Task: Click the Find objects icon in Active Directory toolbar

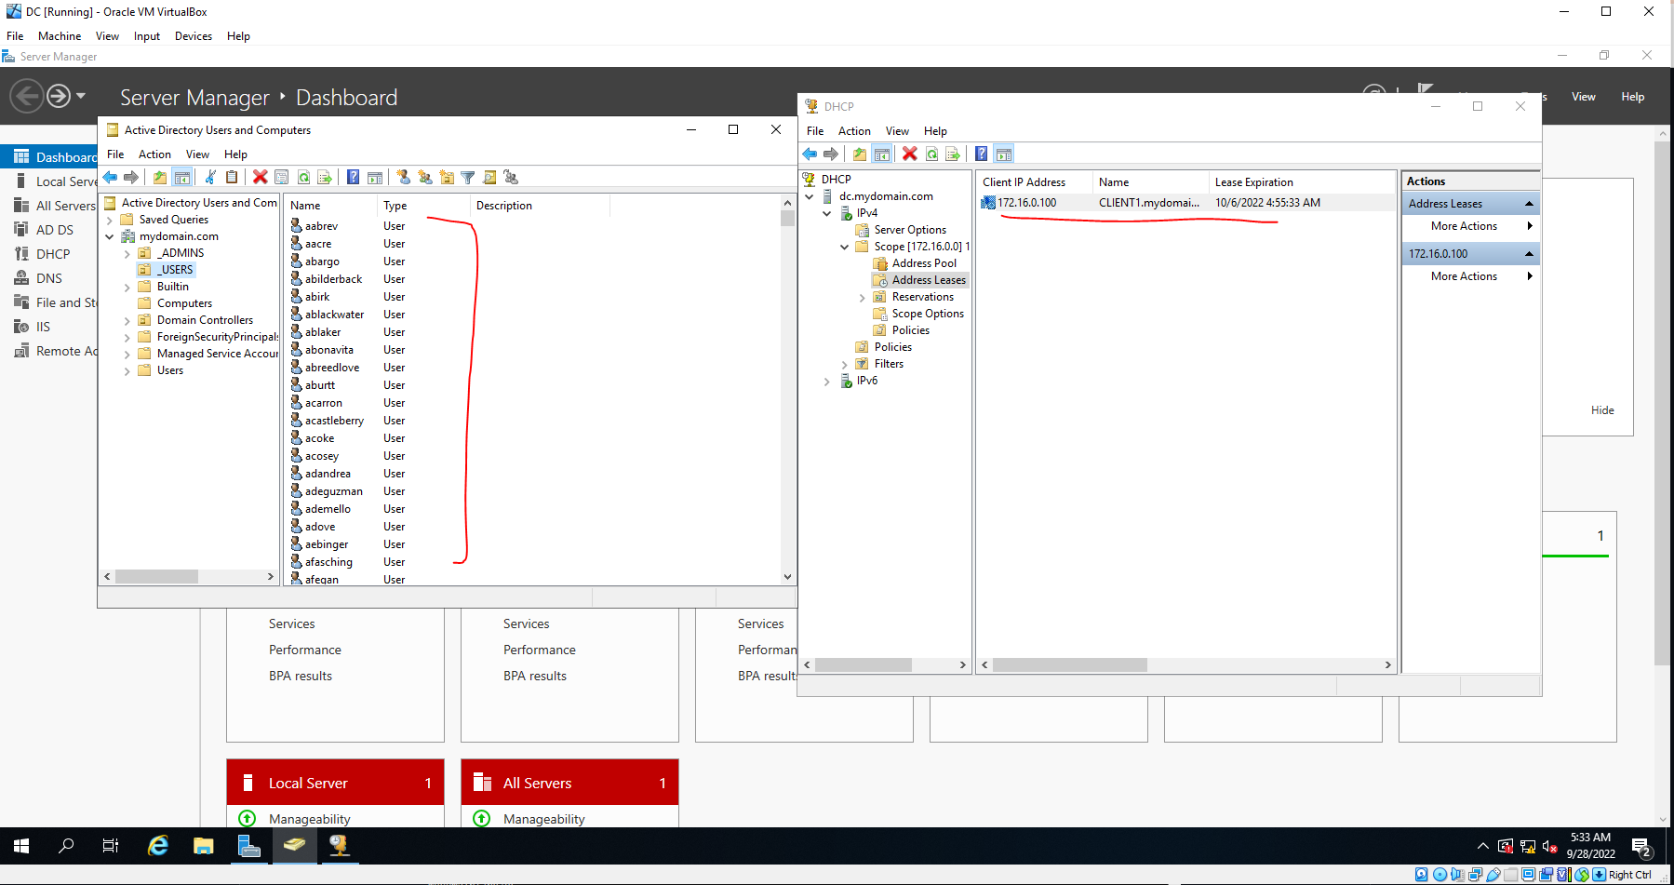Action: [489, 178]
